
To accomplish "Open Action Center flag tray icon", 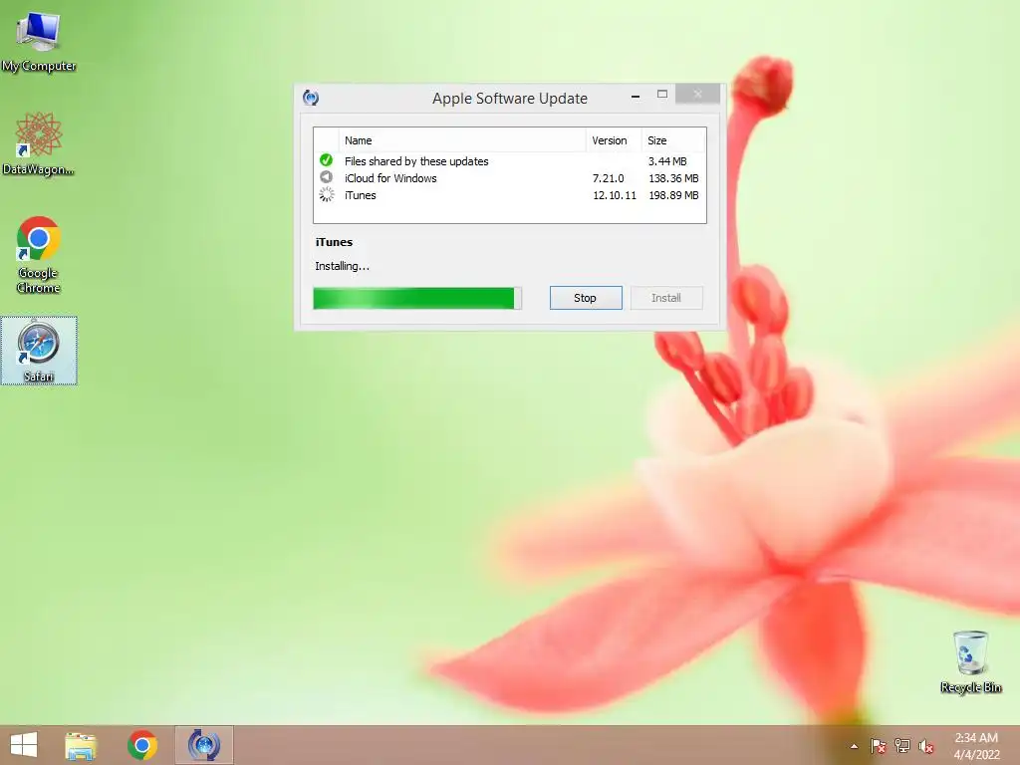I will click(879, 746).
